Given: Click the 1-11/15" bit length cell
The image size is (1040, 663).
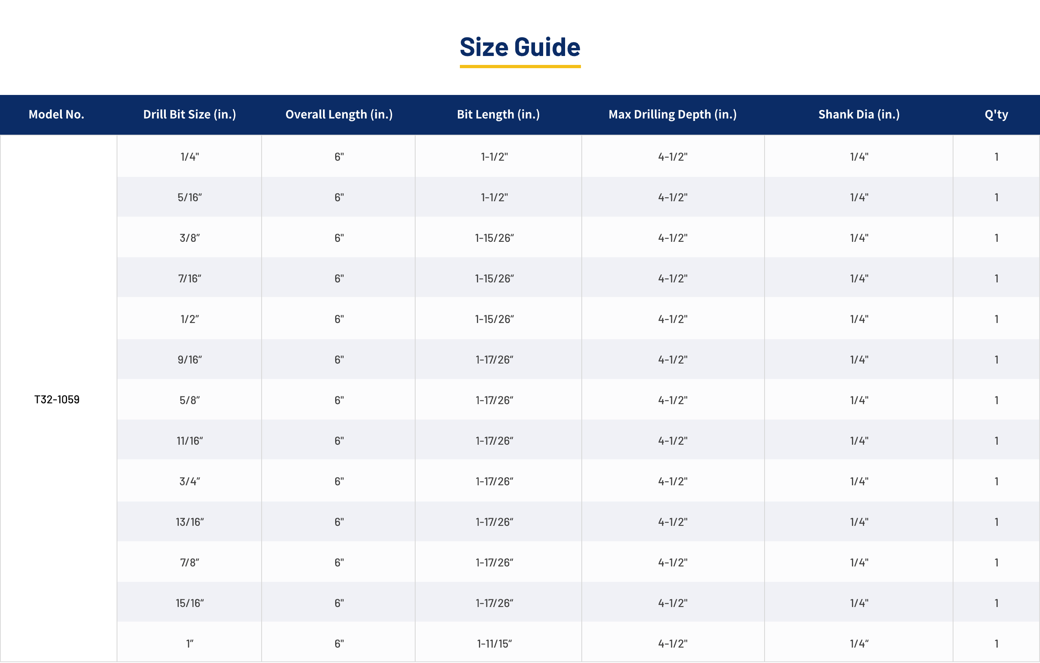Looking at the screenshot, I should click(494, 644).
